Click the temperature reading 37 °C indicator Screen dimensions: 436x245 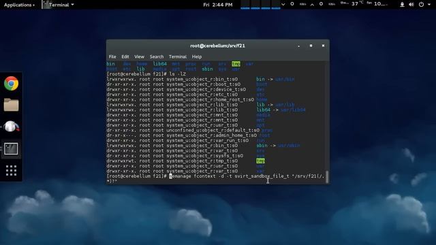(x=358, y=4)
